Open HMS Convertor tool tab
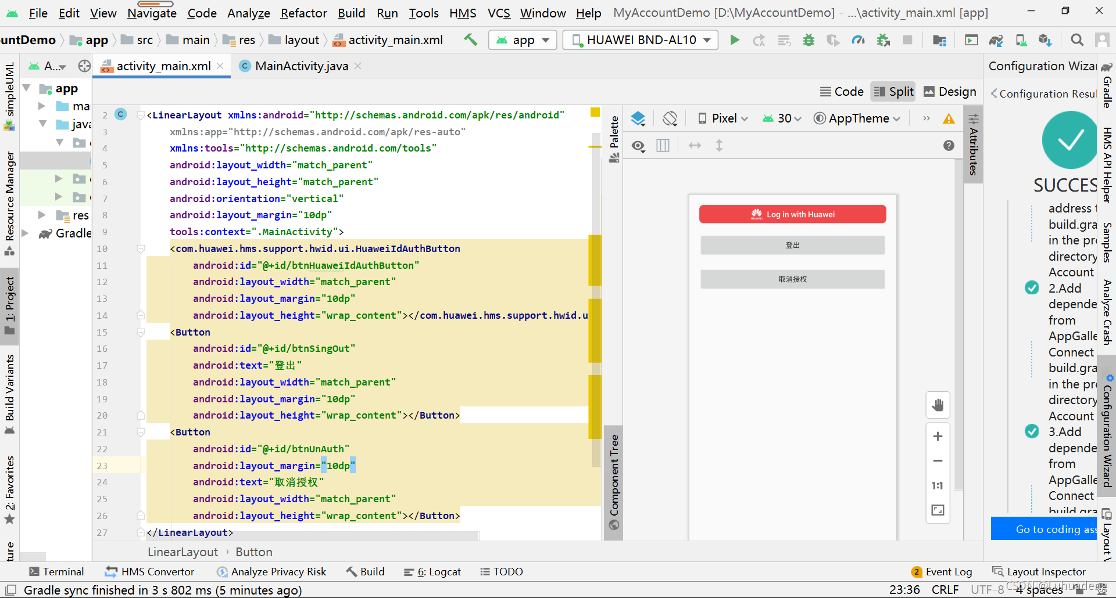The width and height of the screenshot is (1116, 598). point(149,572)
